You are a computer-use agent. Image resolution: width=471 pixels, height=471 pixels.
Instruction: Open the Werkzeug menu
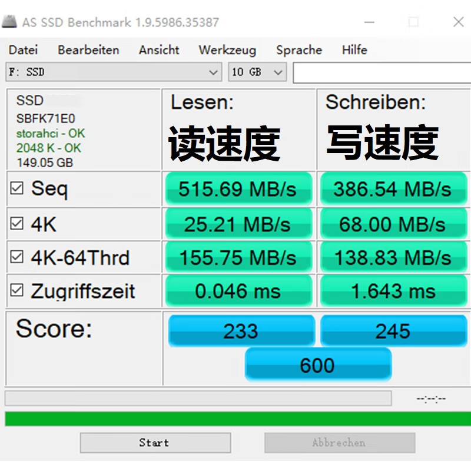click(x=227, y=50)
